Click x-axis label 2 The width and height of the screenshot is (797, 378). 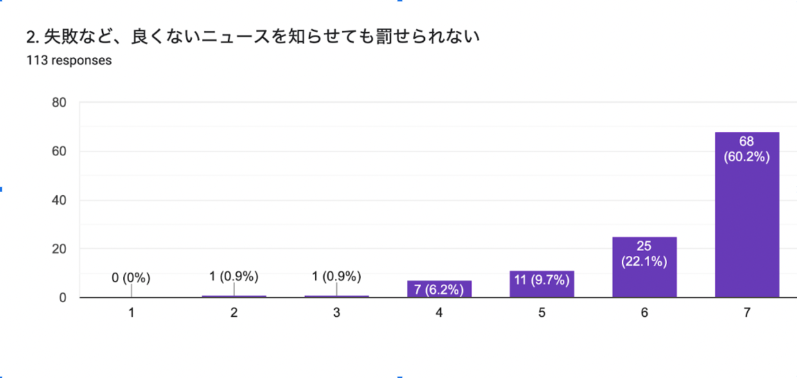(x=234, y=313)
